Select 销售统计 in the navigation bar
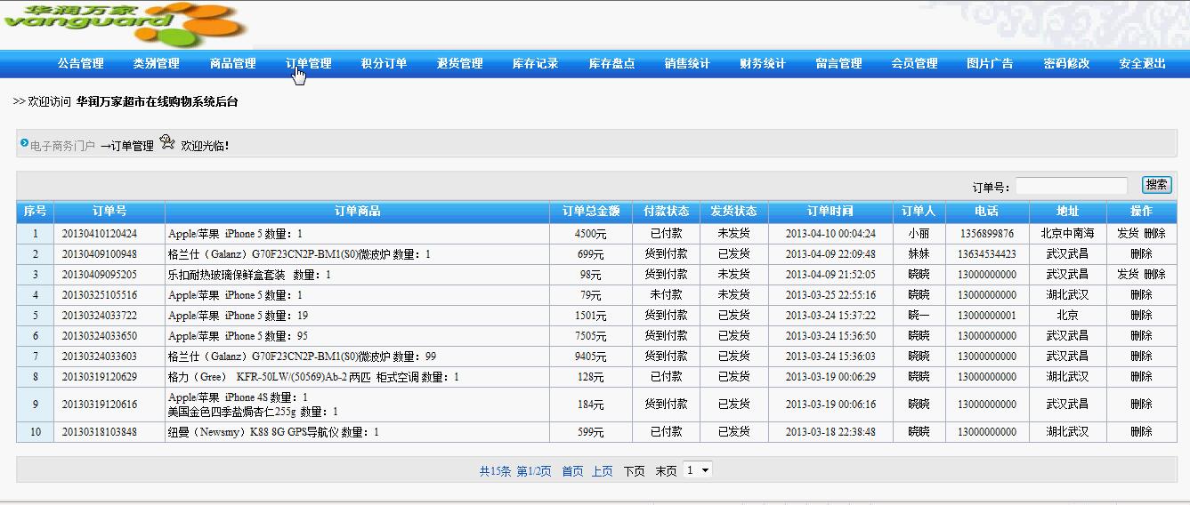Image resolution: width=1190 pixels, height=505 pixels. [687, 64]
